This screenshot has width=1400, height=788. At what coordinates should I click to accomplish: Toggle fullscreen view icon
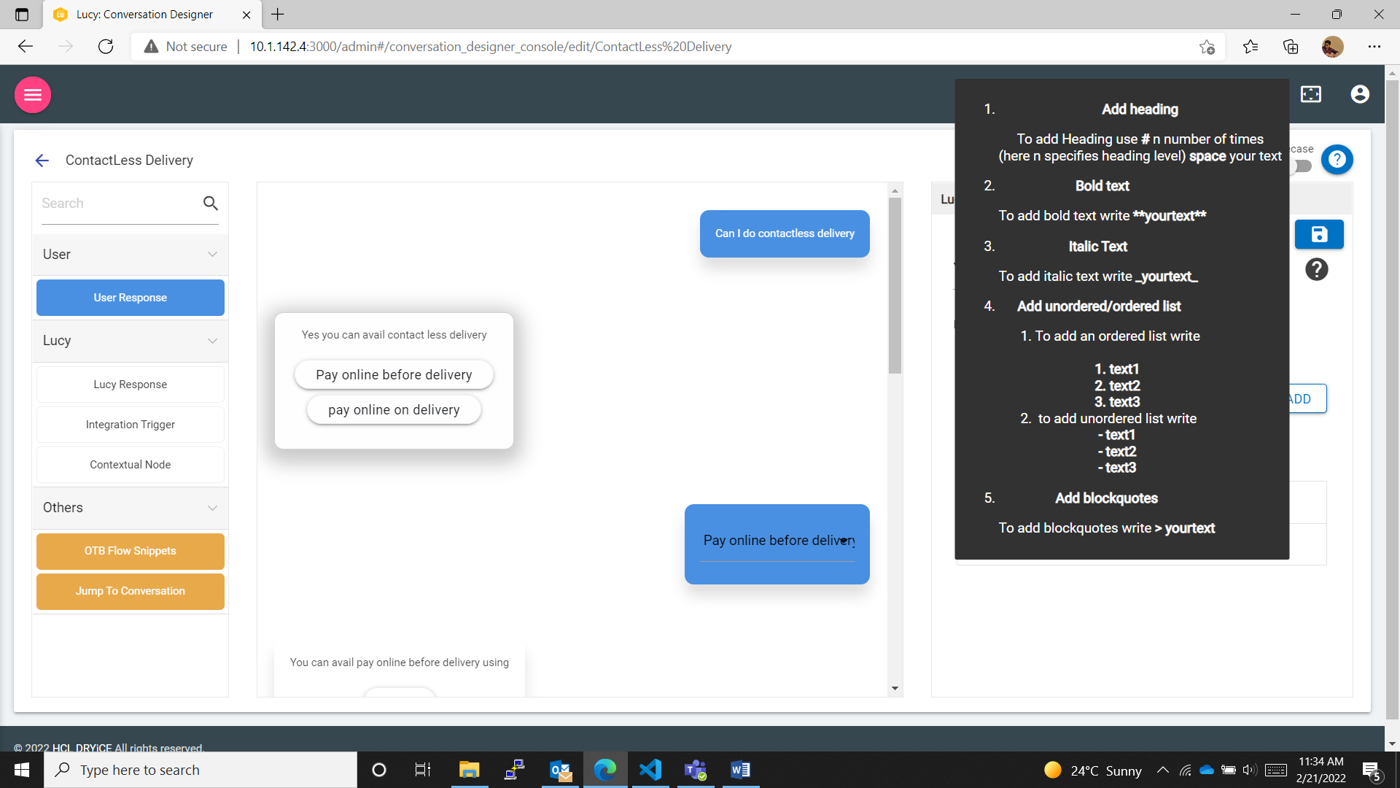[x=1310, y=94]
